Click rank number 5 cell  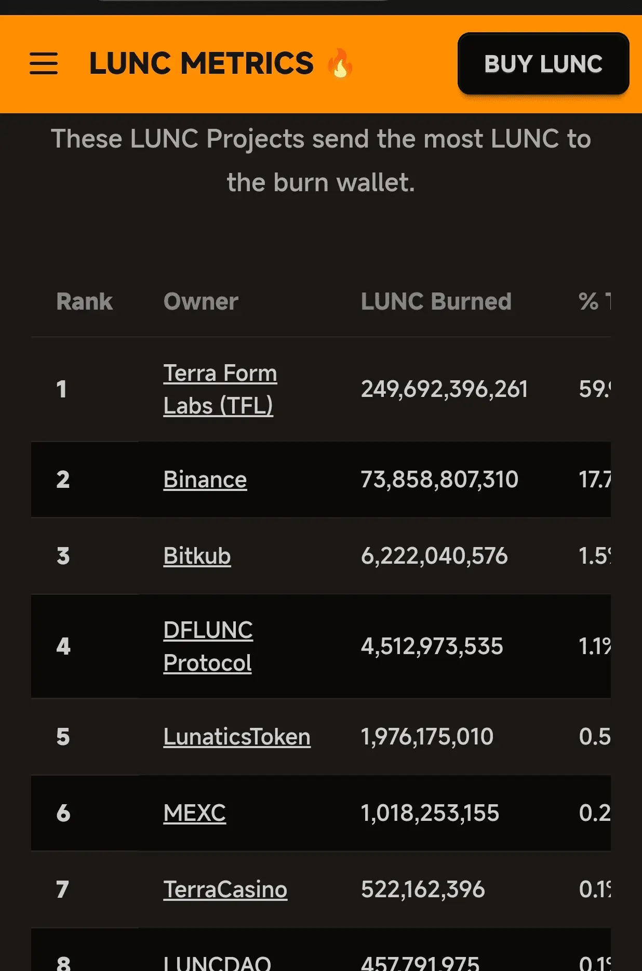click(63, 737)
